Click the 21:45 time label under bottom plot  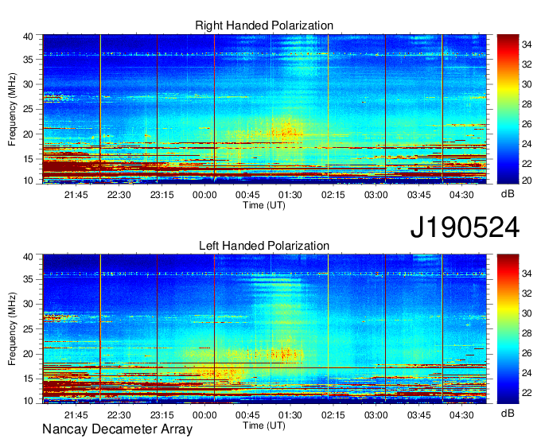coord(76,414)
